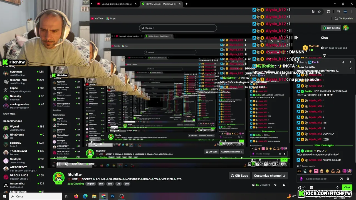Viewport: 356px width, 200px height.
Task: Click Just Chatting category under fitchftw
Action: point(75,184)
